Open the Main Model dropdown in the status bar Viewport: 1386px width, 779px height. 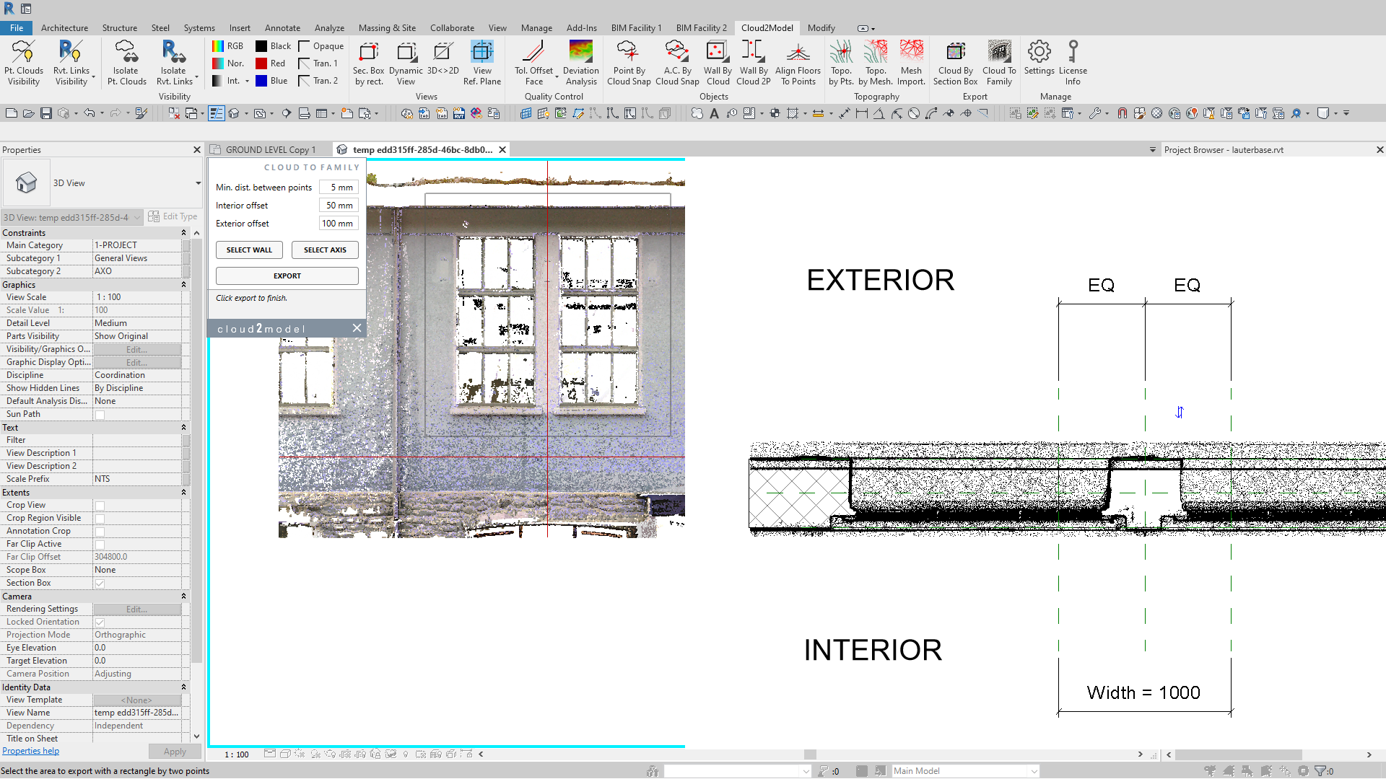[1034, 771]
